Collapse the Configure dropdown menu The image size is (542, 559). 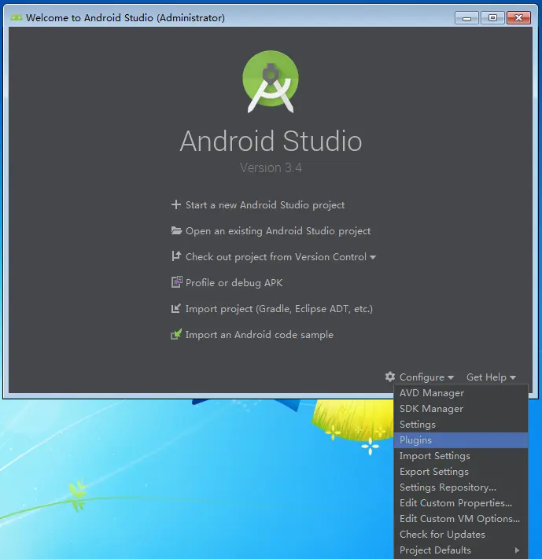tap(426, 377)
